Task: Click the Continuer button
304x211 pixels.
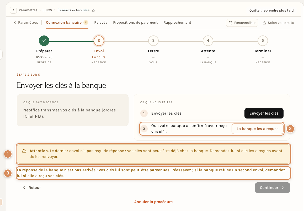Action: pos(273,188)
